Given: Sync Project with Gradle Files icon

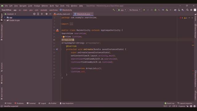Looking at the screenshot, I should click(175, 10).
